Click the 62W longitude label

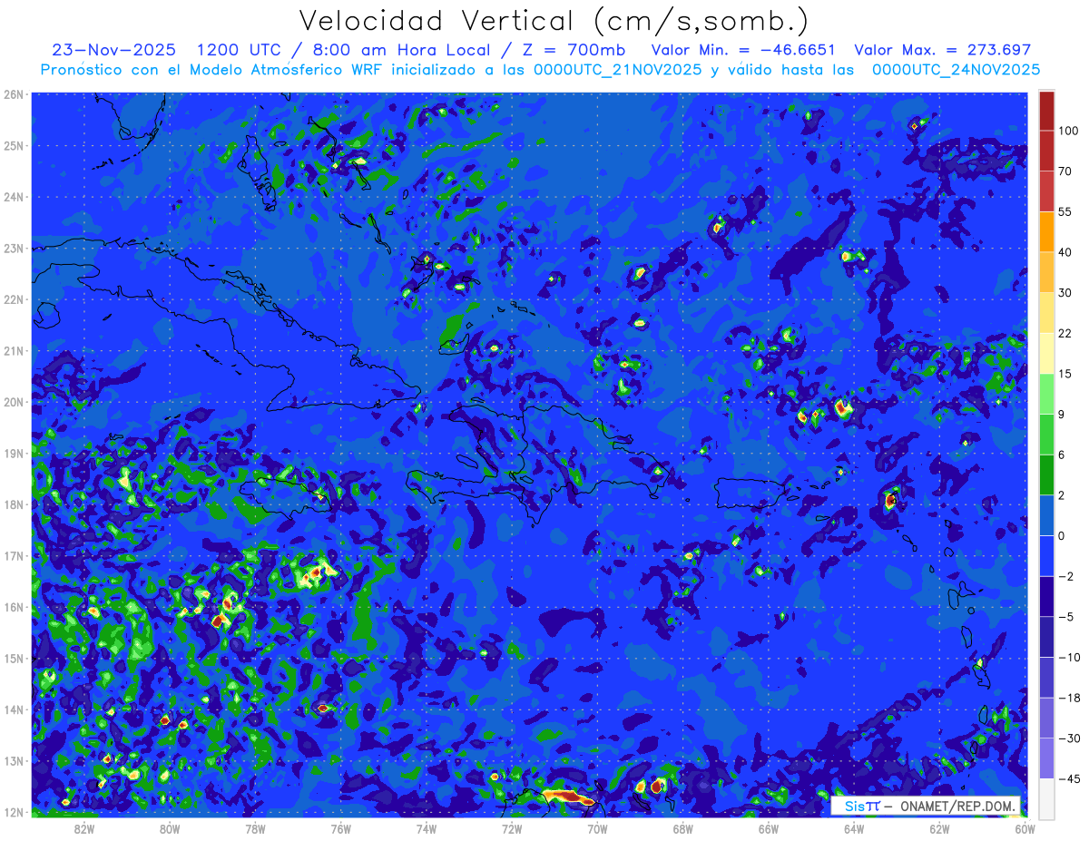(x=939, y=828)
